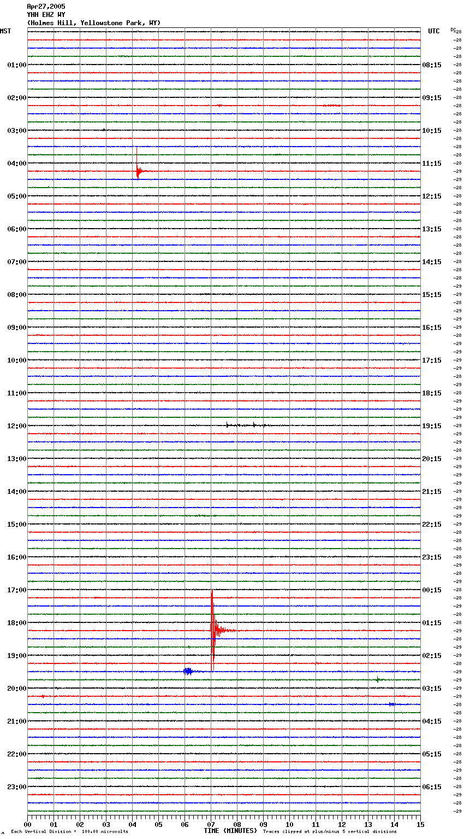Screen dimensions: 464x839
Task: Select the 04:00 MST time label
Action: pos(16,164)
